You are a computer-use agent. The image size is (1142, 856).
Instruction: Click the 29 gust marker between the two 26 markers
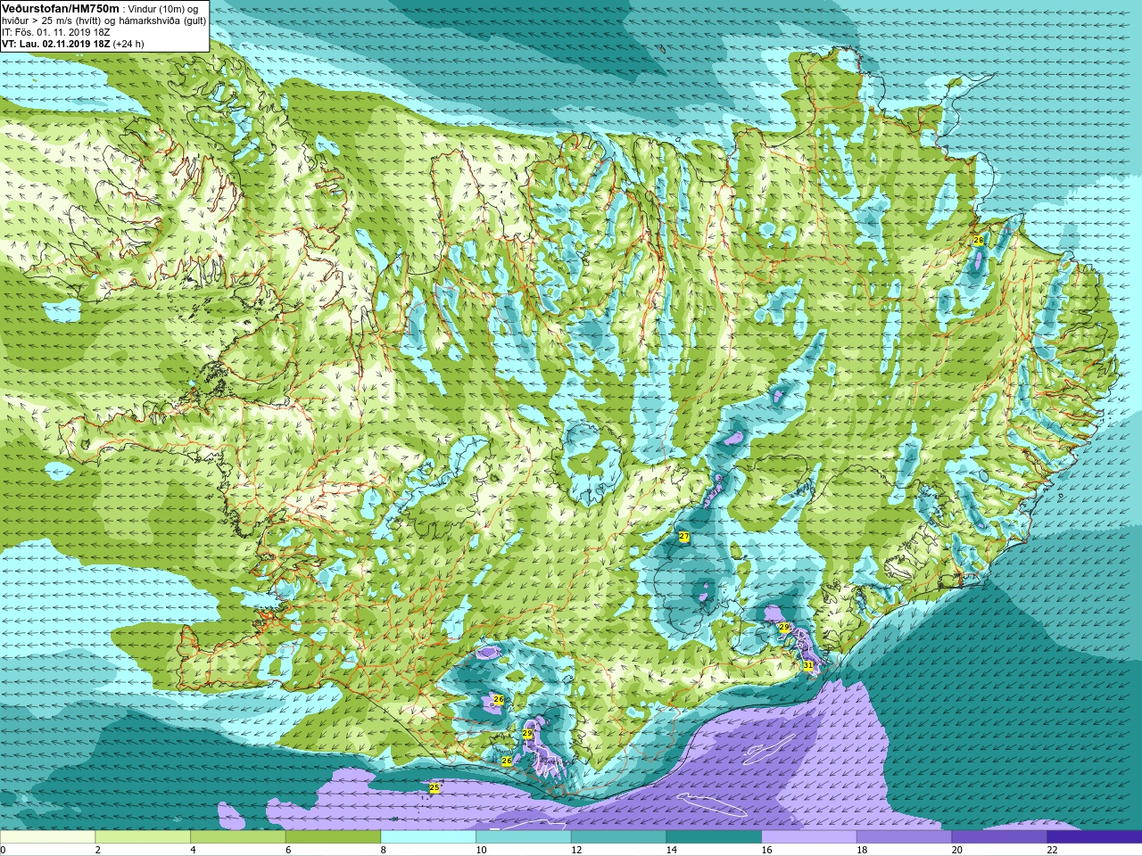click(527, 734)
